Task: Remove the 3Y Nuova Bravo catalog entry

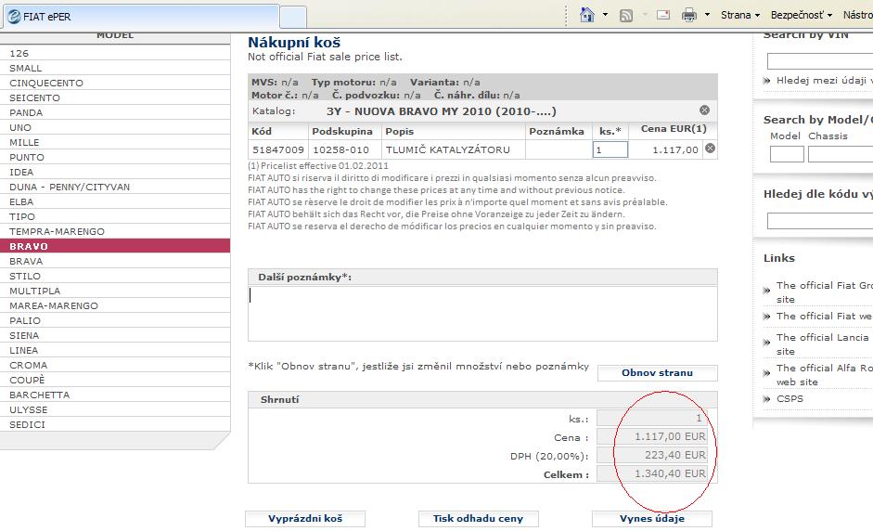Action: tap(704, 110)
